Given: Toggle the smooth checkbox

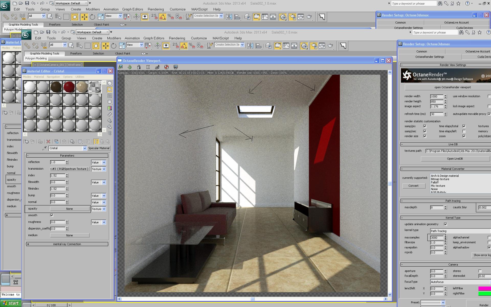Looking at the screenshot, I should point(52,215).
